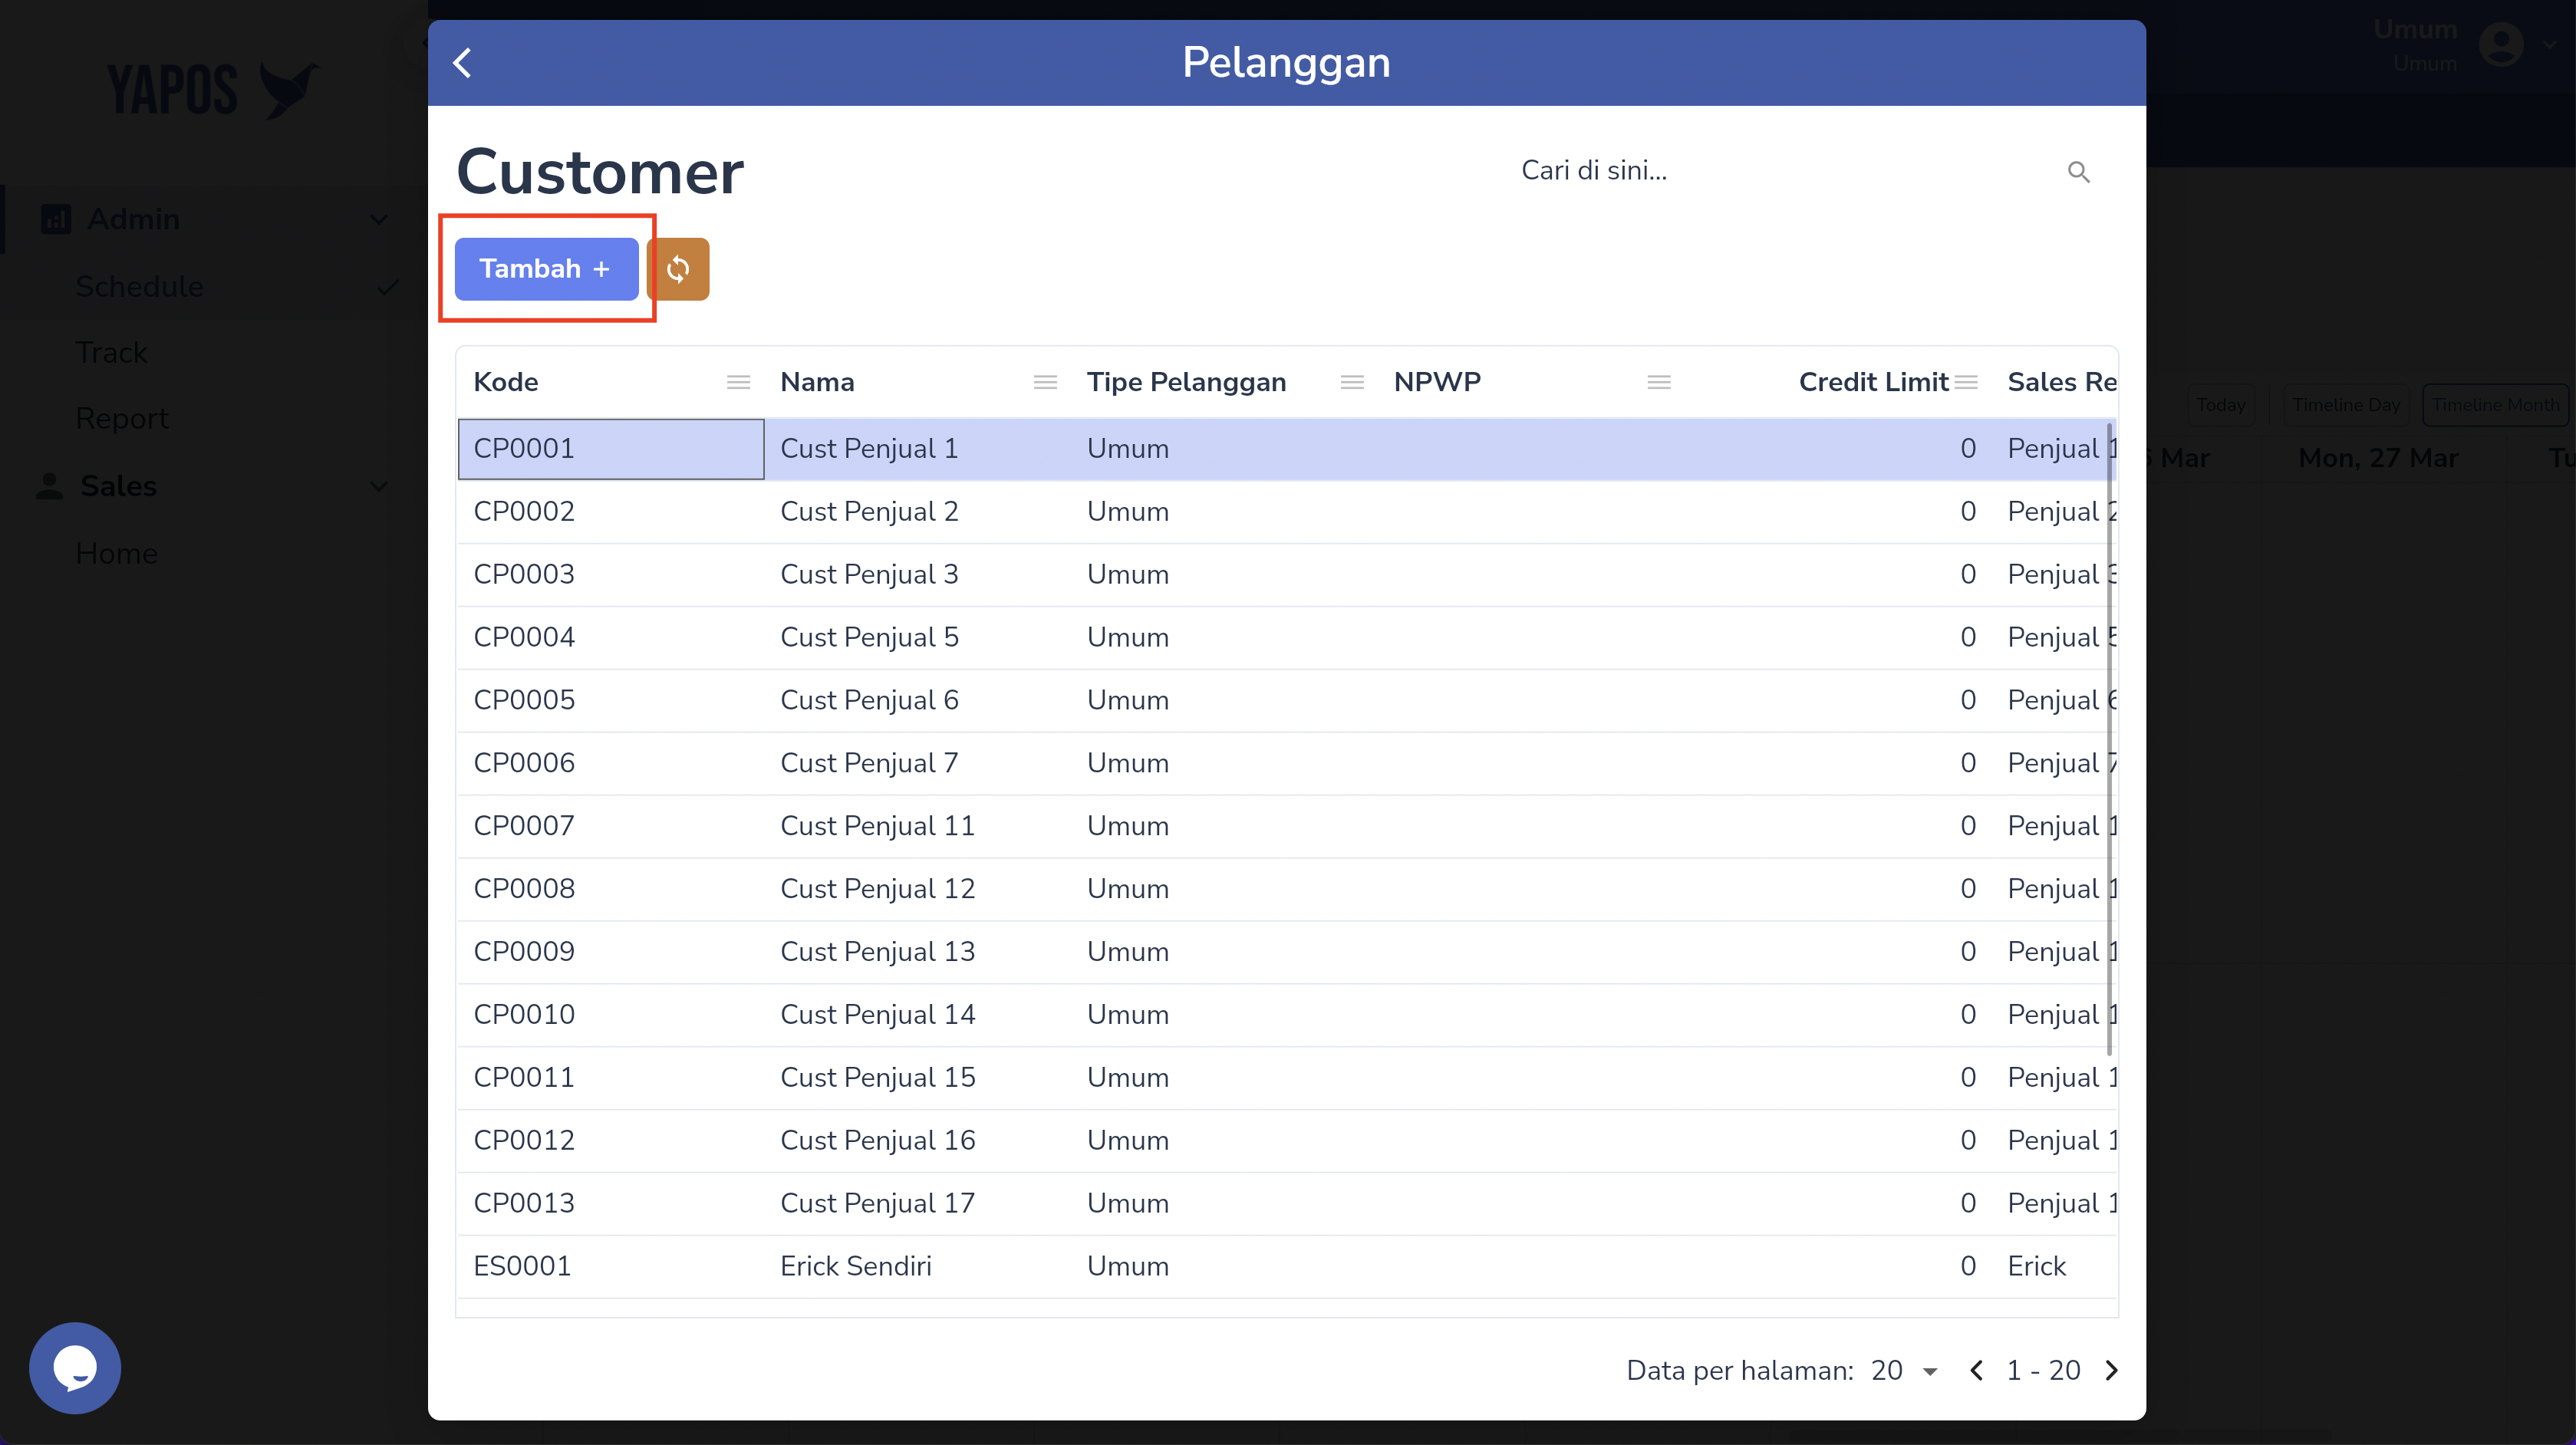Open Track in the sidebar

111,353
